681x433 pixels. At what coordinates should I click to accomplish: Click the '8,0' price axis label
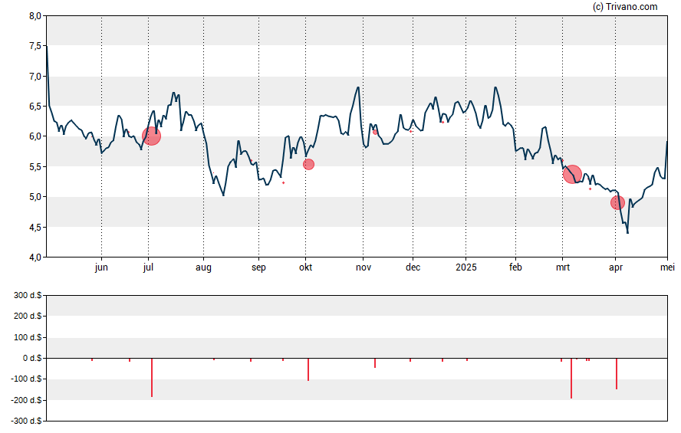(x=35, y=16)
